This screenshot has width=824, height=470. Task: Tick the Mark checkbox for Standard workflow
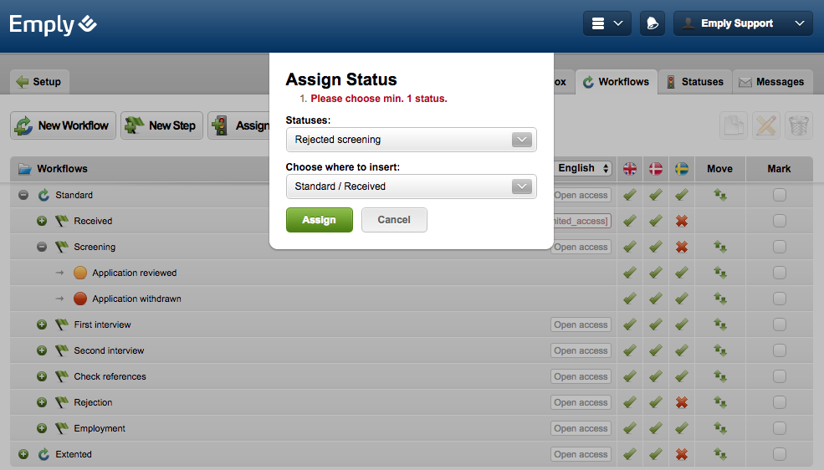[780, 195]
